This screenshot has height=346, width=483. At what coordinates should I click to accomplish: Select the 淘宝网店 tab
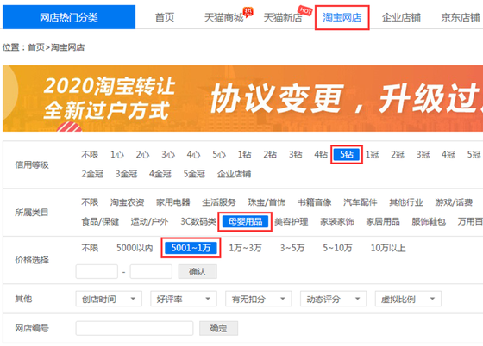pyautogui.click(x=342, y=17)
